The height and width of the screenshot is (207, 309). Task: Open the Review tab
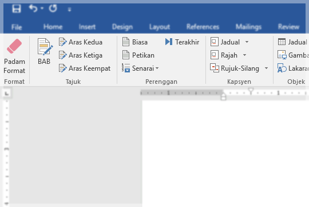(x=288, y=27)
